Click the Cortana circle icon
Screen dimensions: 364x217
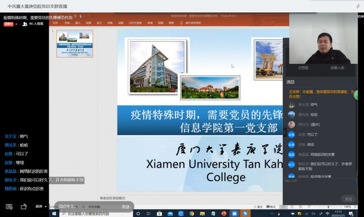click(x=138, y=214)
